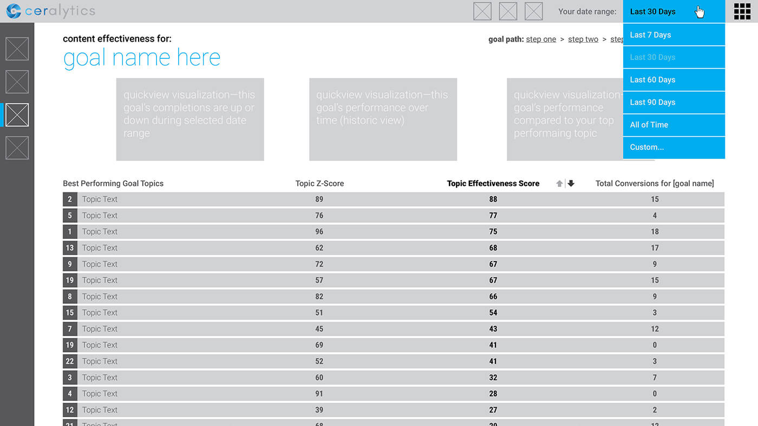The image size is (758, 426).
Task: Select the historic view quickview visualization
Action: (x=383, y=119)
